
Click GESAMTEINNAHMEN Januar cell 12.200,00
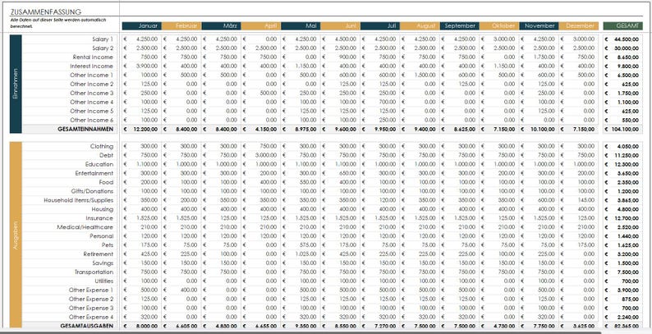(142, 129)
